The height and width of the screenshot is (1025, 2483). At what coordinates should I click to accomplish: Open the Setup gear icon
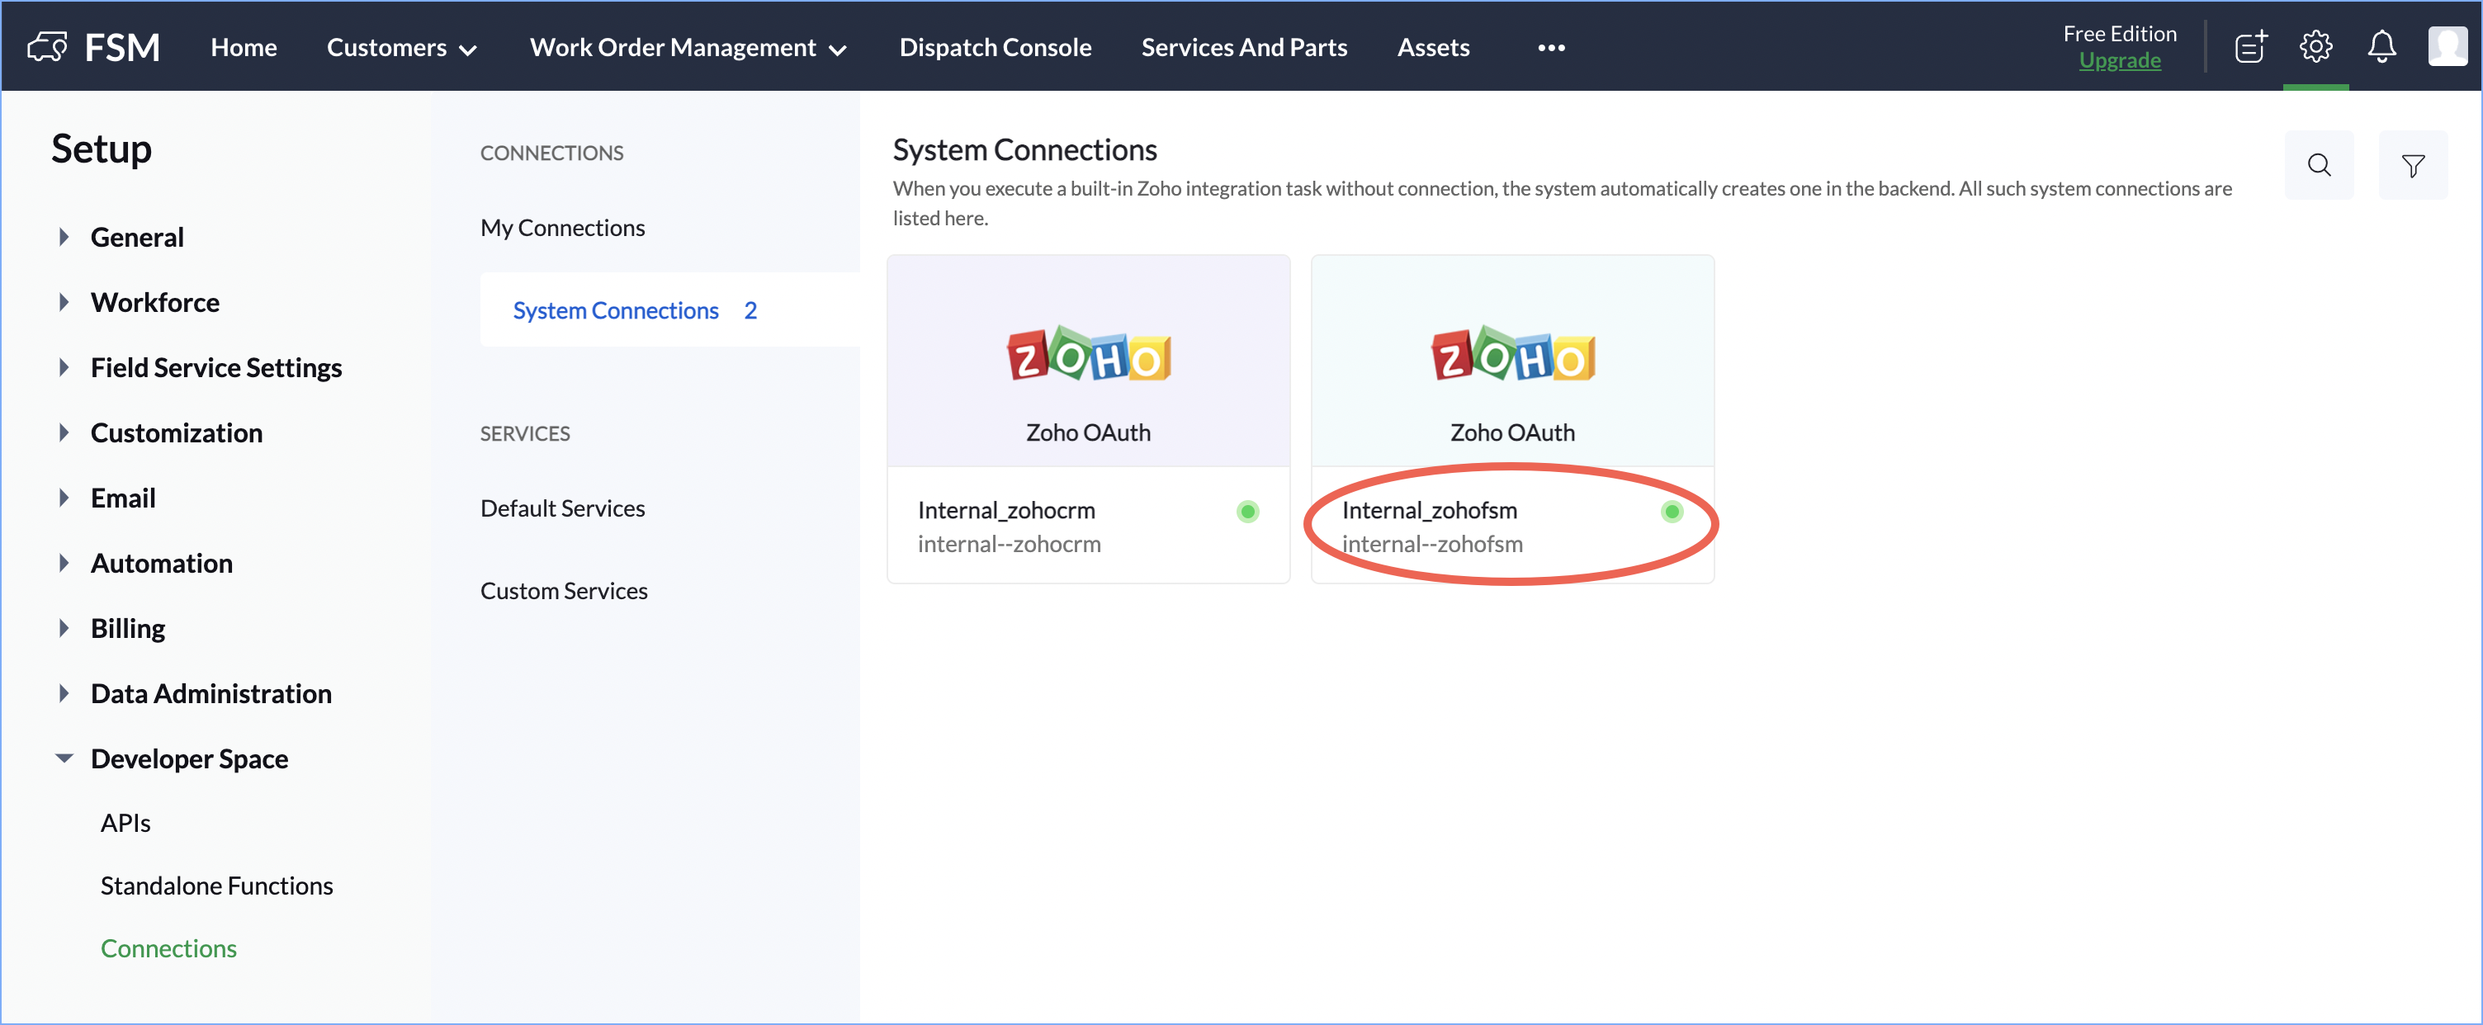coord(2315,46)
